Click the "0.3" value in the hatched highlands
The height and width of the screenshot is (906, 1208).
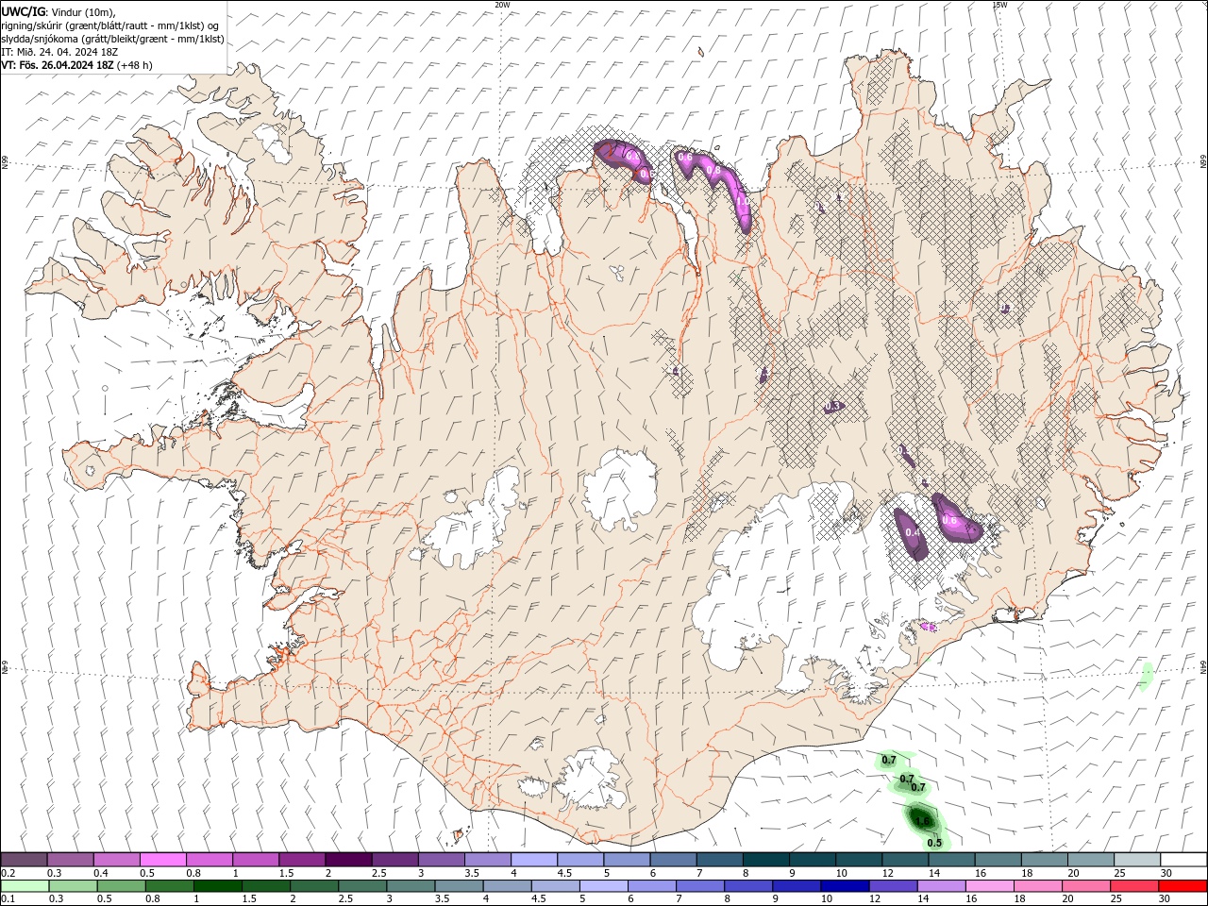click(832, 406)
